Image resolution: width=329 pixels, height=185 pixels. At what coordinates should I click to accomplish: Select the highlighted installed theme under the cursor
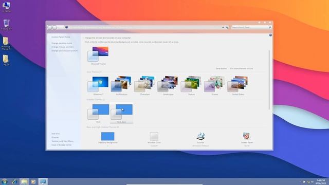point(122,113)
